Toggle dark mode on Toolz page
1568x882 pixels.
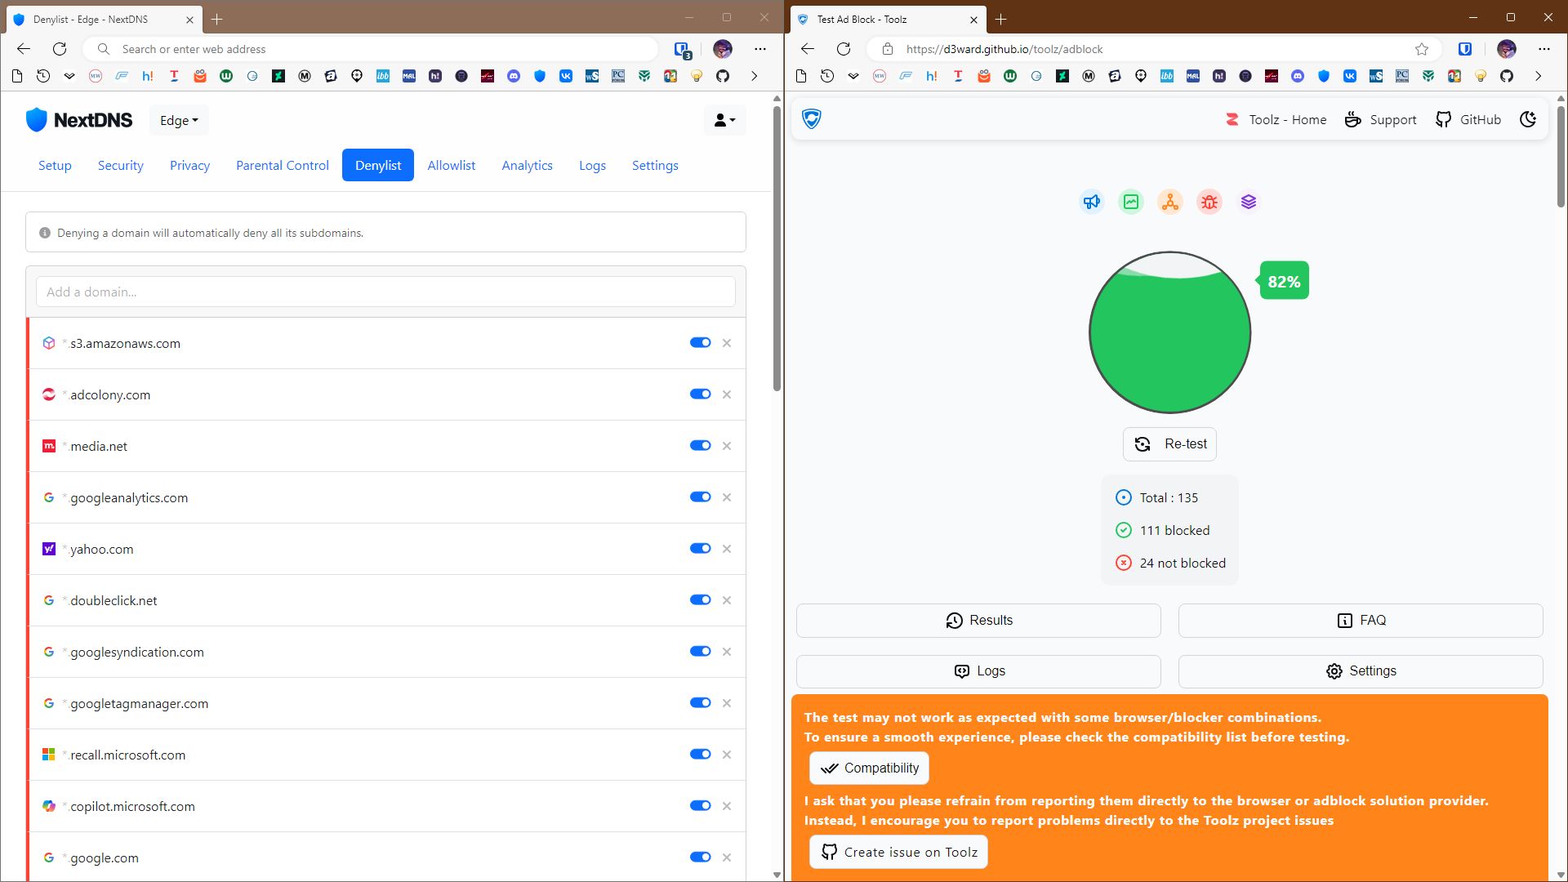coord(1528,119)
